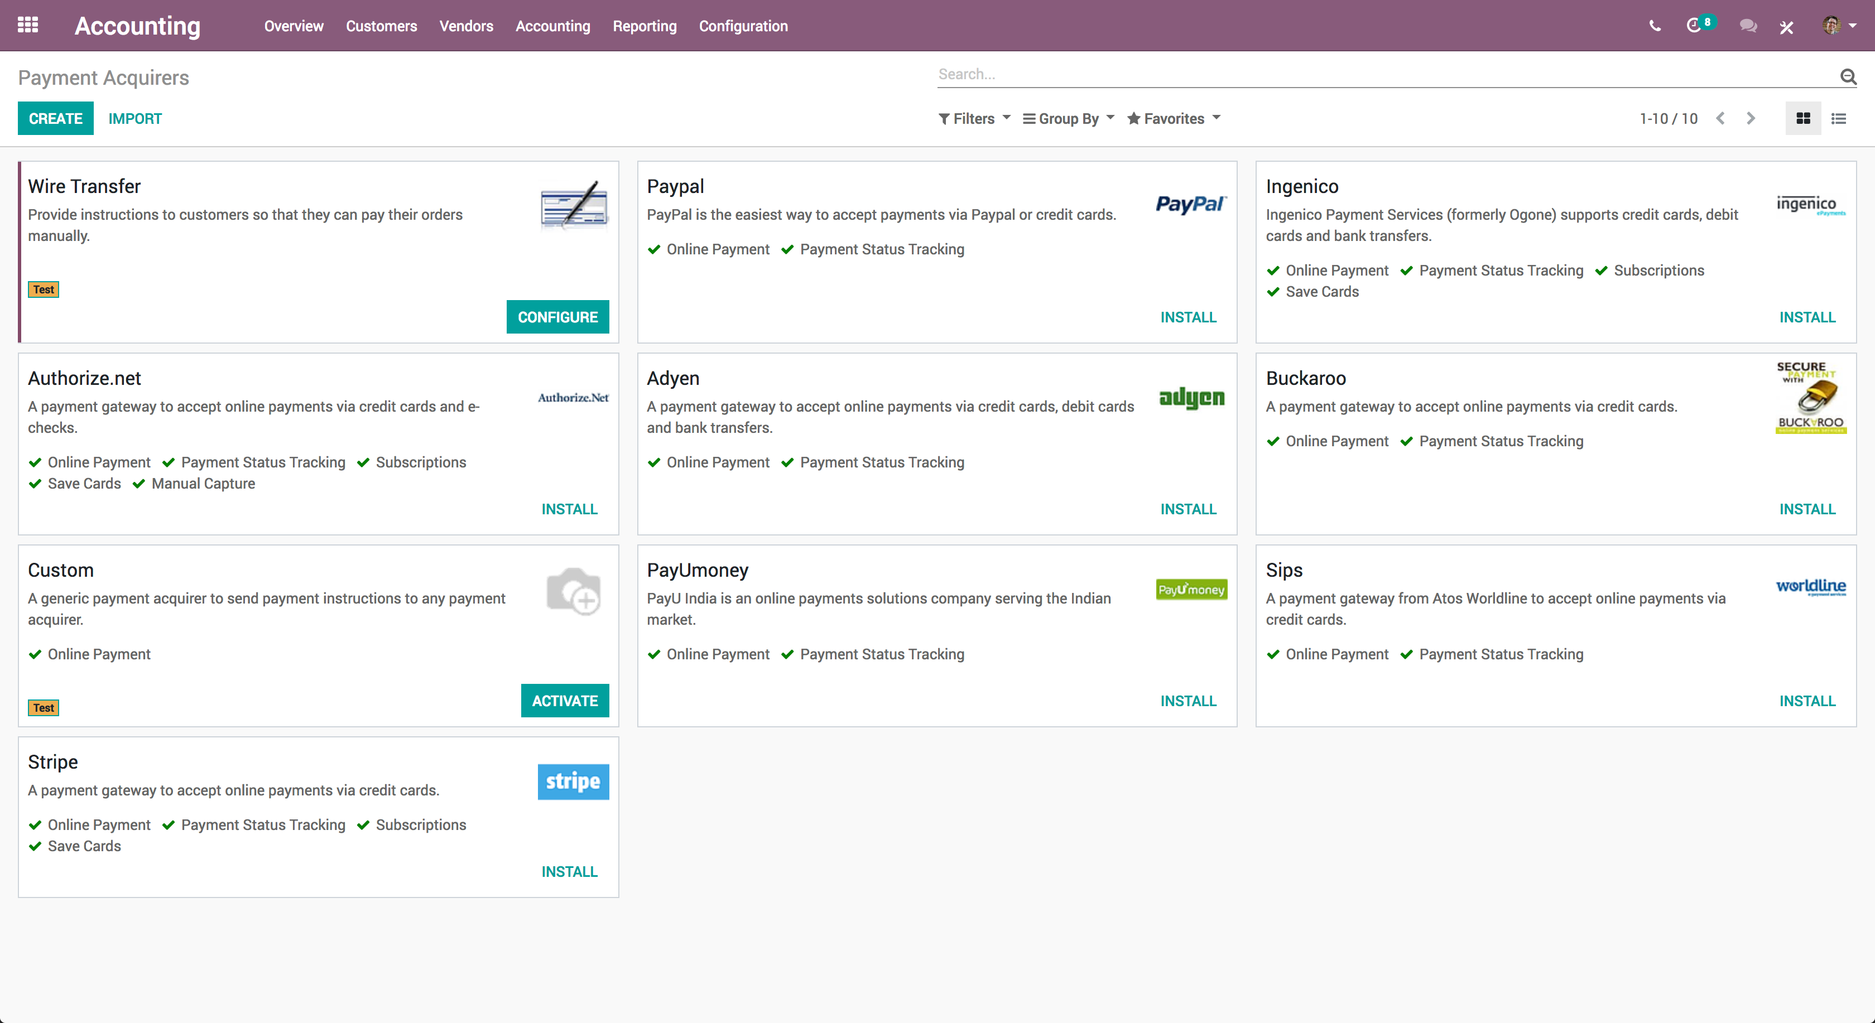Click the Adyen payment gateway icon
This screenshot has height=1023, width=1875.
[1191, 397]
